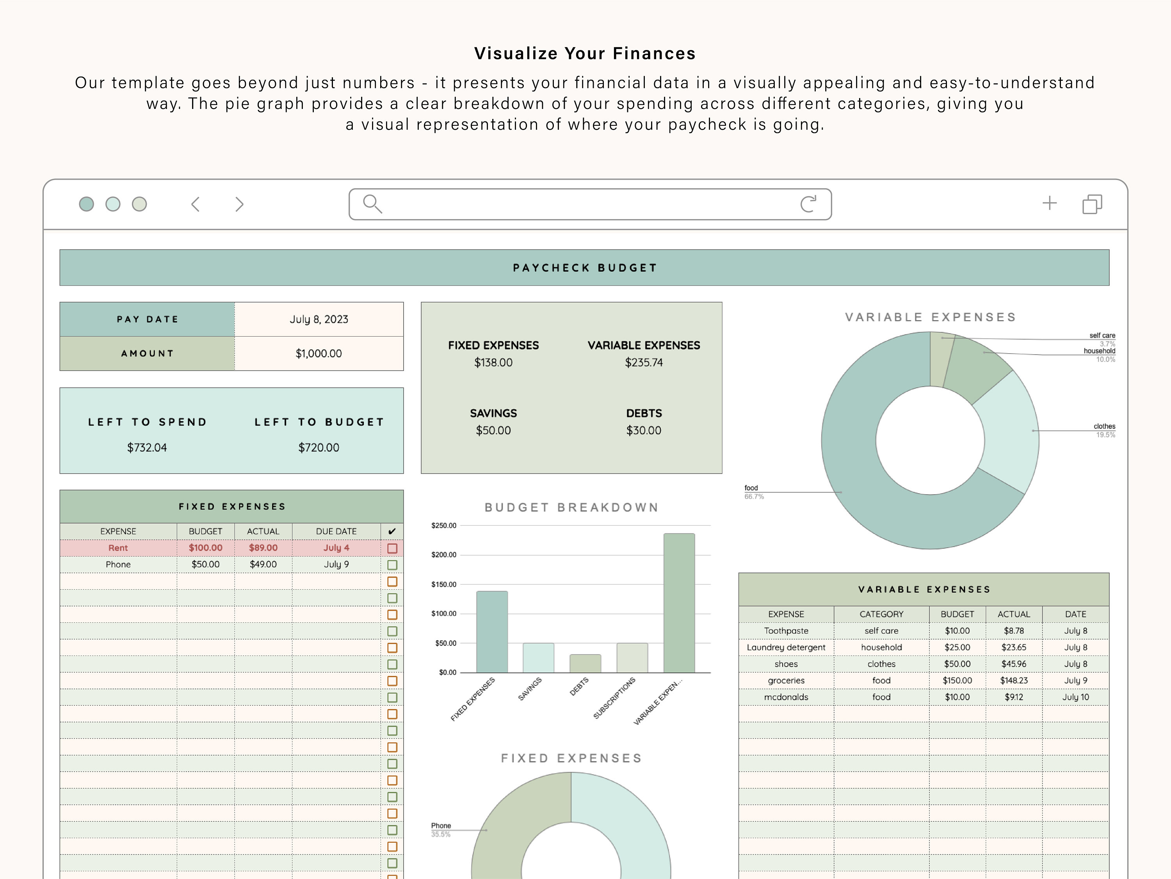Click the Savings bar in breakdown chart
Viewport: 1171px width, 879px height.
538,658
